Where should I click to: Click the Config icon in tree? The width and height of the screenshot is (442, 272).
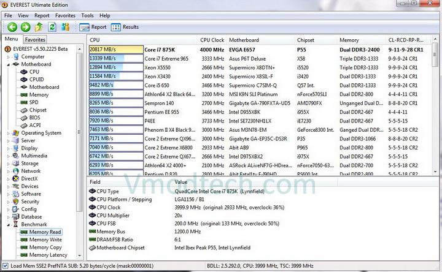pyautogui.click(x=16, y=209)
